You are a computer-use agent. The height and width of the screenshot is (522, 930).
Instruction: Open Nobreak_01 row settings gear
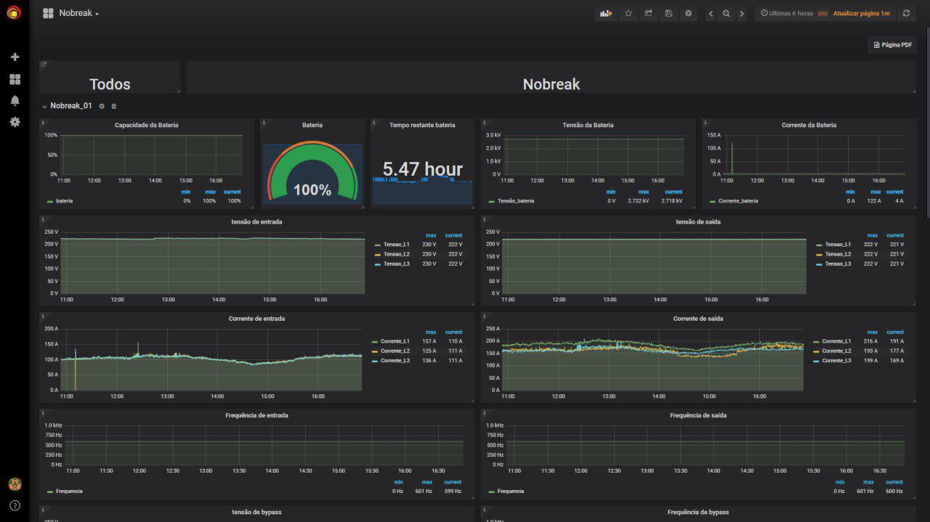[x=102, y=106]
